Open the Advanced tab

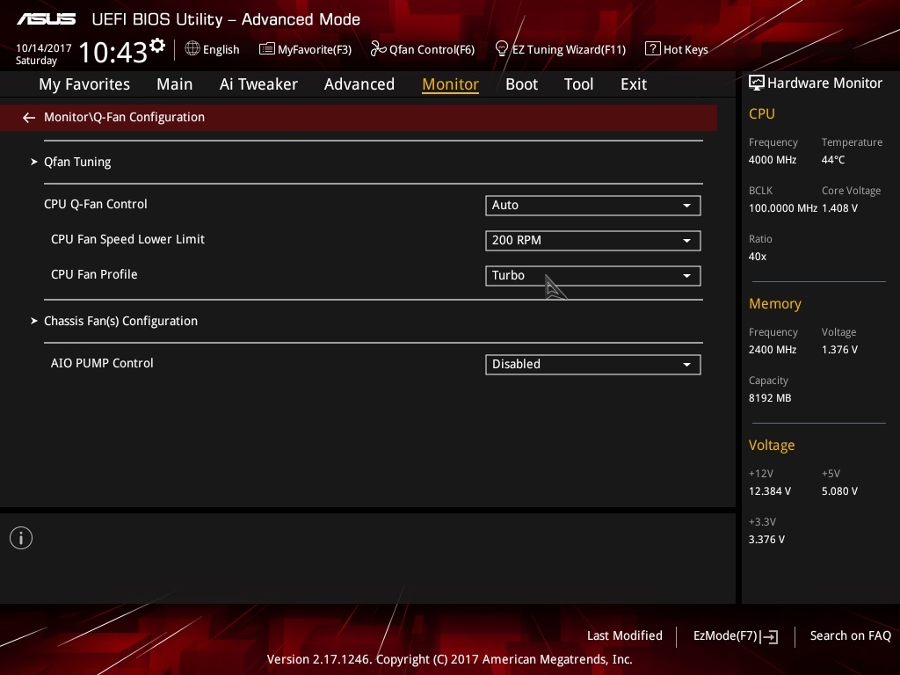[359, 84]
